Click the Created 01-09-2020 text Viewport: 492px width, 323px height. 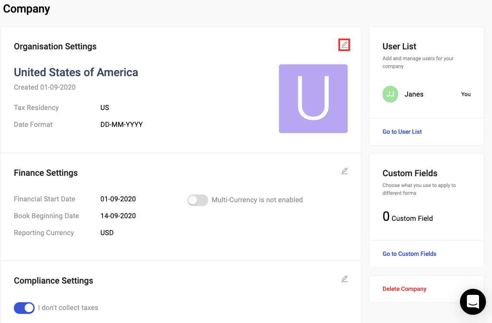tap(45, 87)
